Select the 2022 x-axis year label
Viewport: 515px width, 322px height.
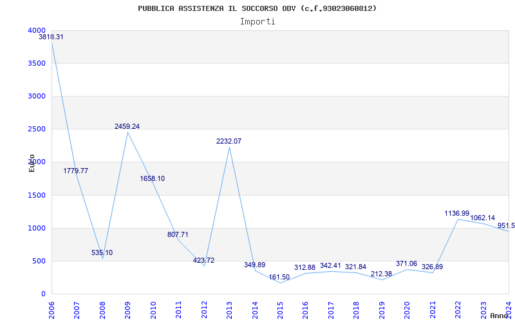(x=458, y=310)
